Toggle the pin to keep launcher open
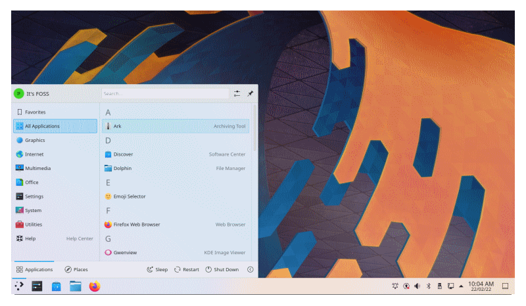This screenshot has height=306, width=526. (251, 93)
